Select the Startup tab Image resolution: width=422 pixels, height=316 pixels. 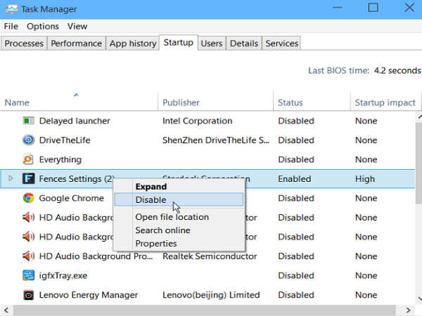pos(179,42)
